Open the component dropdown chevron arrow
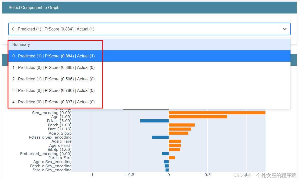Image resolution: width=300 pixels, height=180 pixels. pyautogui.click(x=285, y=29)
